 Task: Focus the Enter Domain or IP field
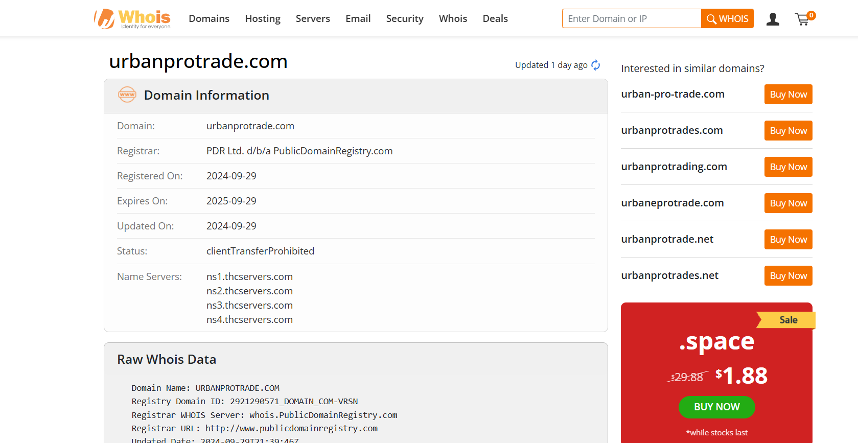click(632, 18)
